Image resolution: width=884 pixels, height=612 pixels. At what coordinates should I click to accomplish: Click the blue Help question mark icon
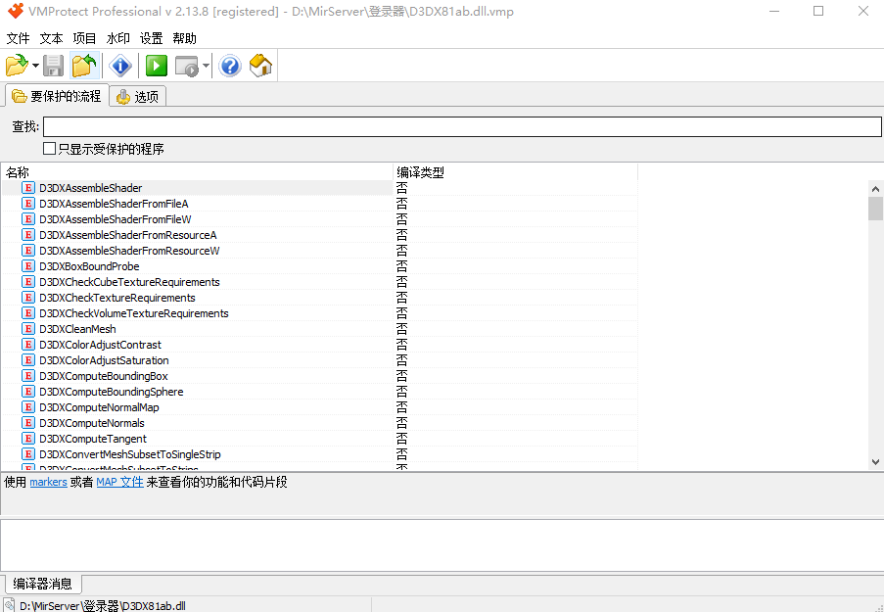229,66
